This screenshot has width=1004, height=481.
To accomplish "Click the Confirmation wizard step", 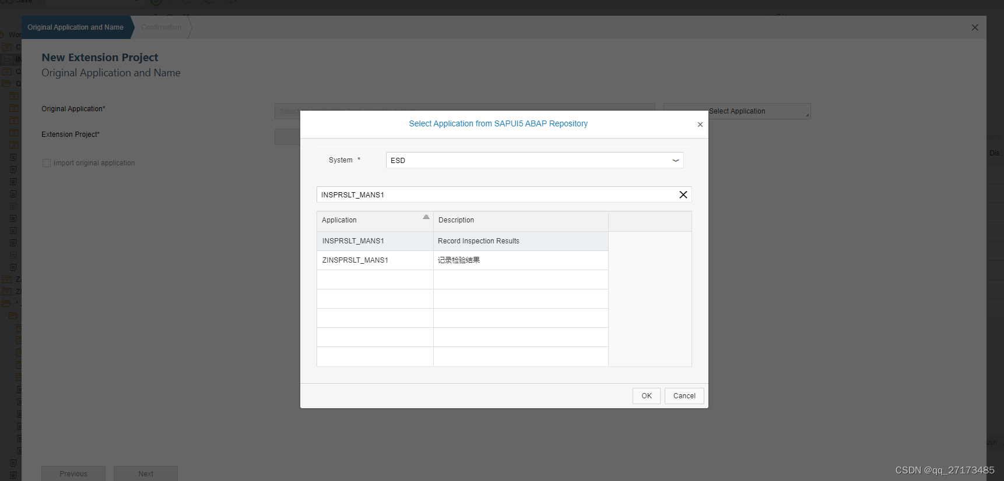I will pyautogui.click(x=162, y=27).
